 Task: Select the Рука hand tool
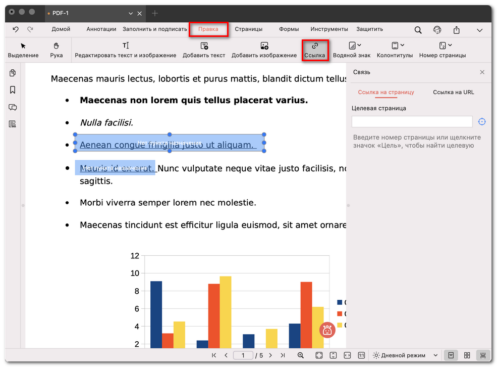click(x=56, y=50)
